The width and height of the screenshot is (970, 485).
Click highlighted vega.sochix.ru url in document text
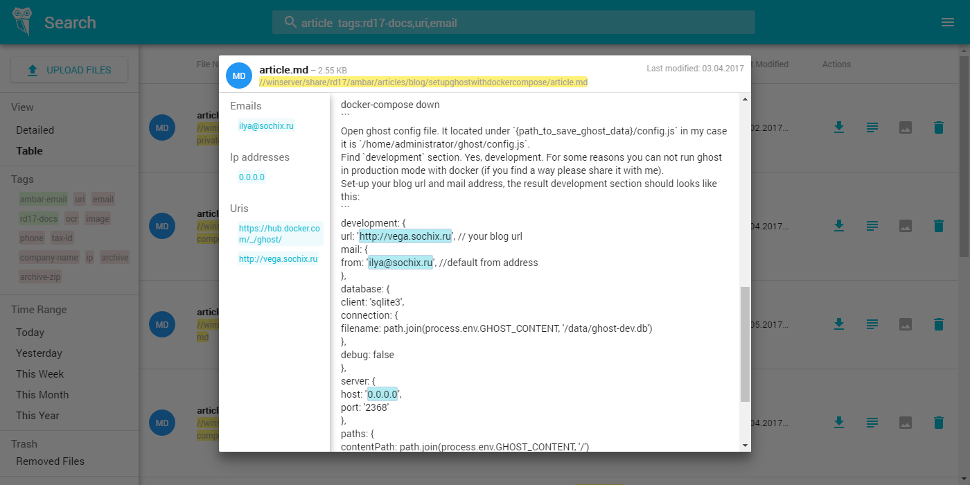click(405, 236)
